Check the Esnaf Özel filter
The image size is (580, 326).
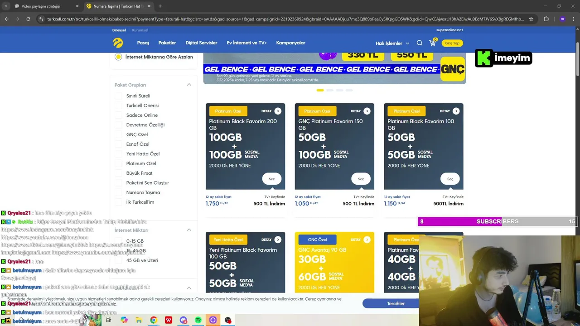(x=118, y=144)
